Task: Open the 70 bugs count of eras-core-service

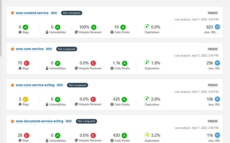Action: (20, 63)
